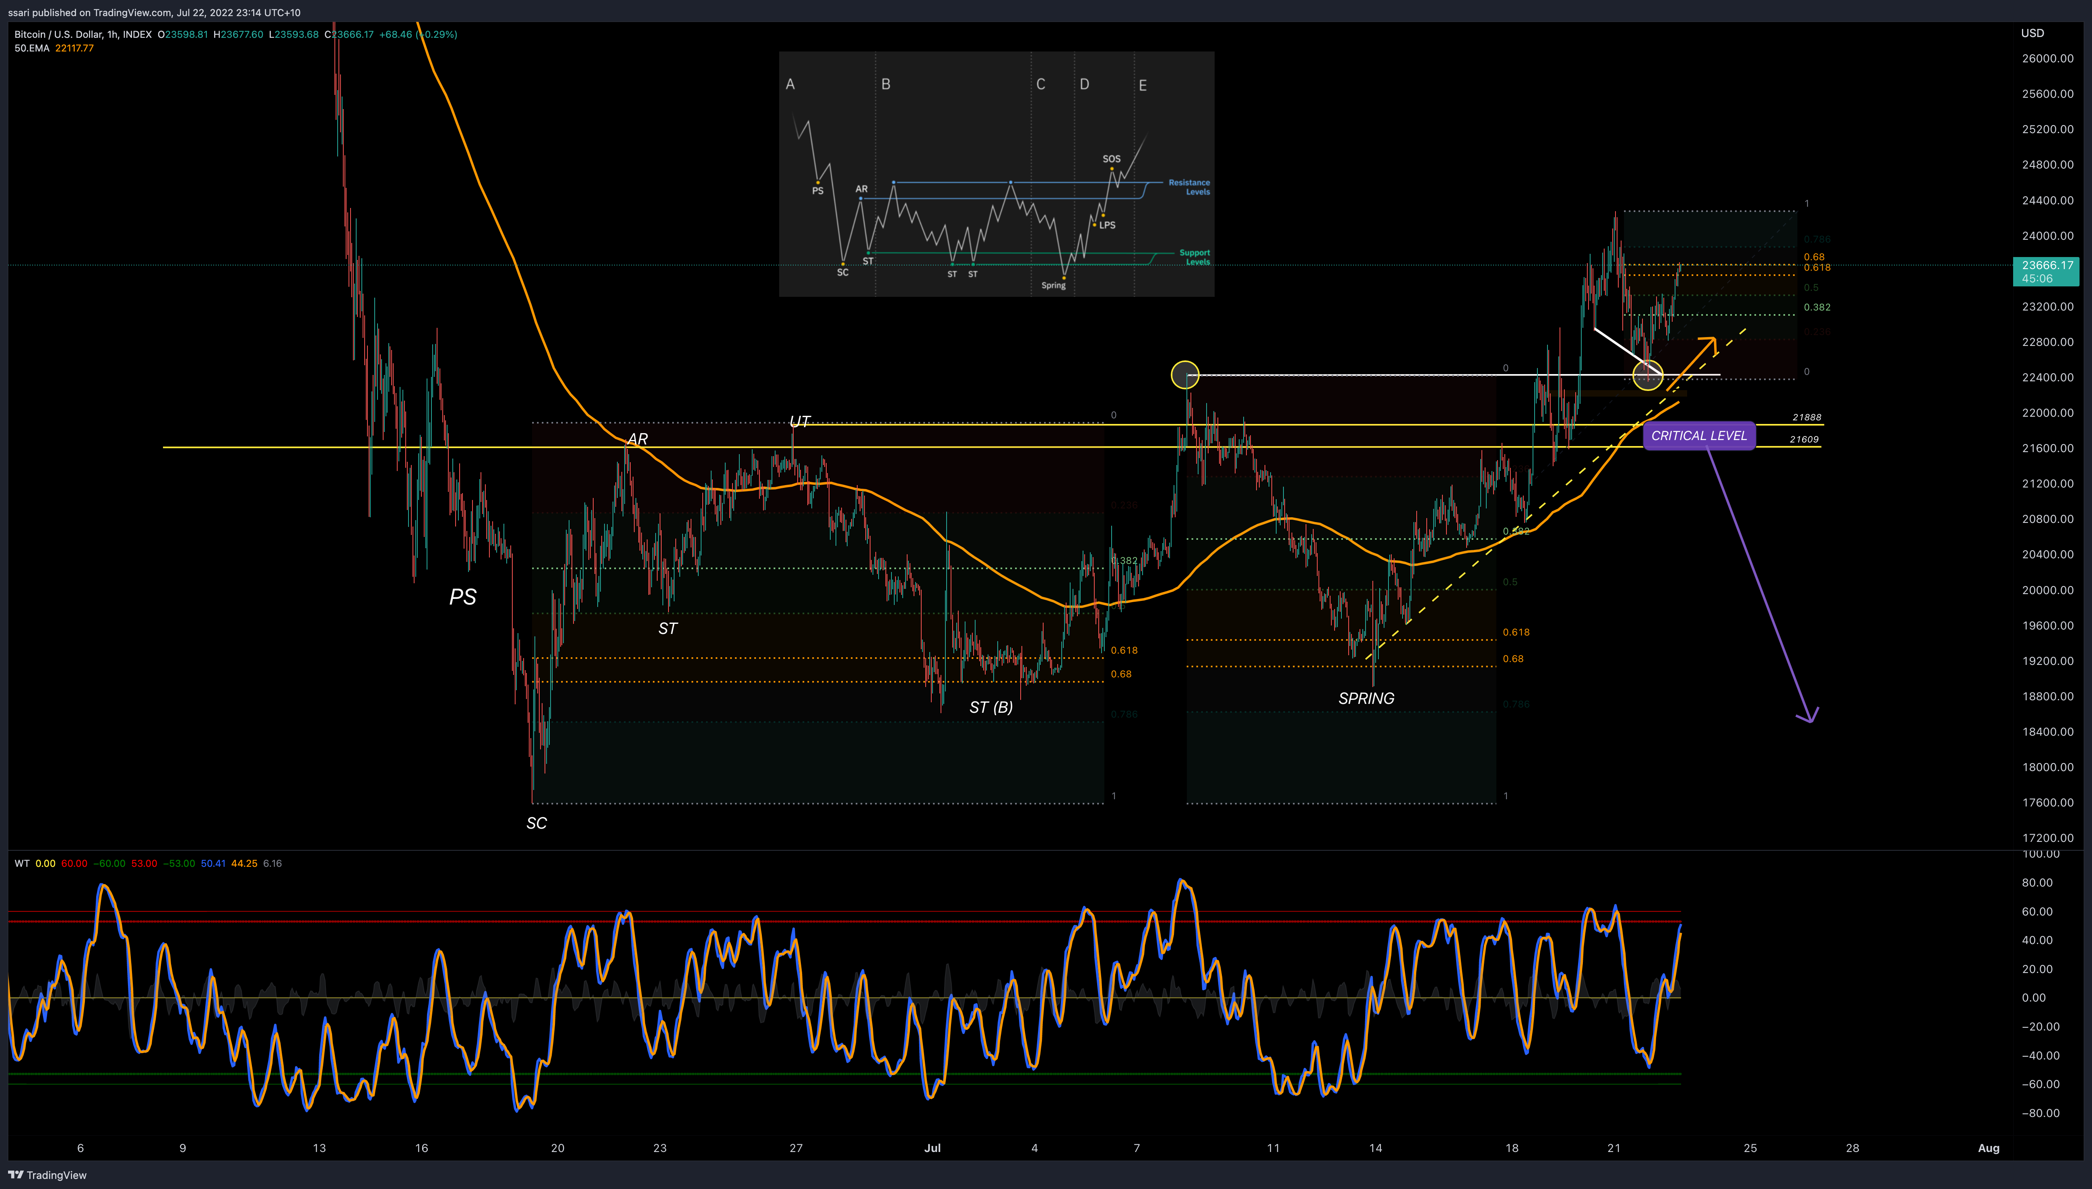This screenshot has height=1189, width=2092.
Task: Click the 20000.00 price axis label
Action: click(x=2047, y=590)
